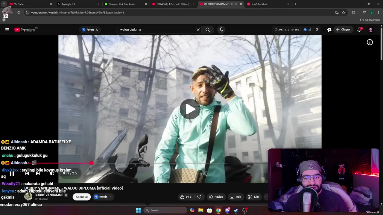Download the video with İndir

coord(235,197)
